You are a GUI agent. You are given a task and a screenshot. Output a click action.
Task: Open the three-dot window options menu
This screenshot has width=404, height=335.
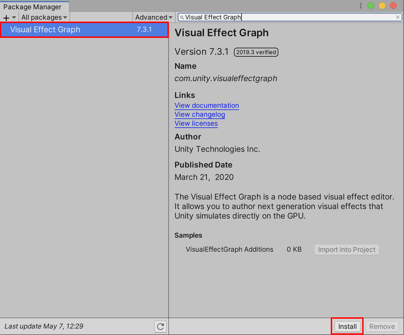361,6
